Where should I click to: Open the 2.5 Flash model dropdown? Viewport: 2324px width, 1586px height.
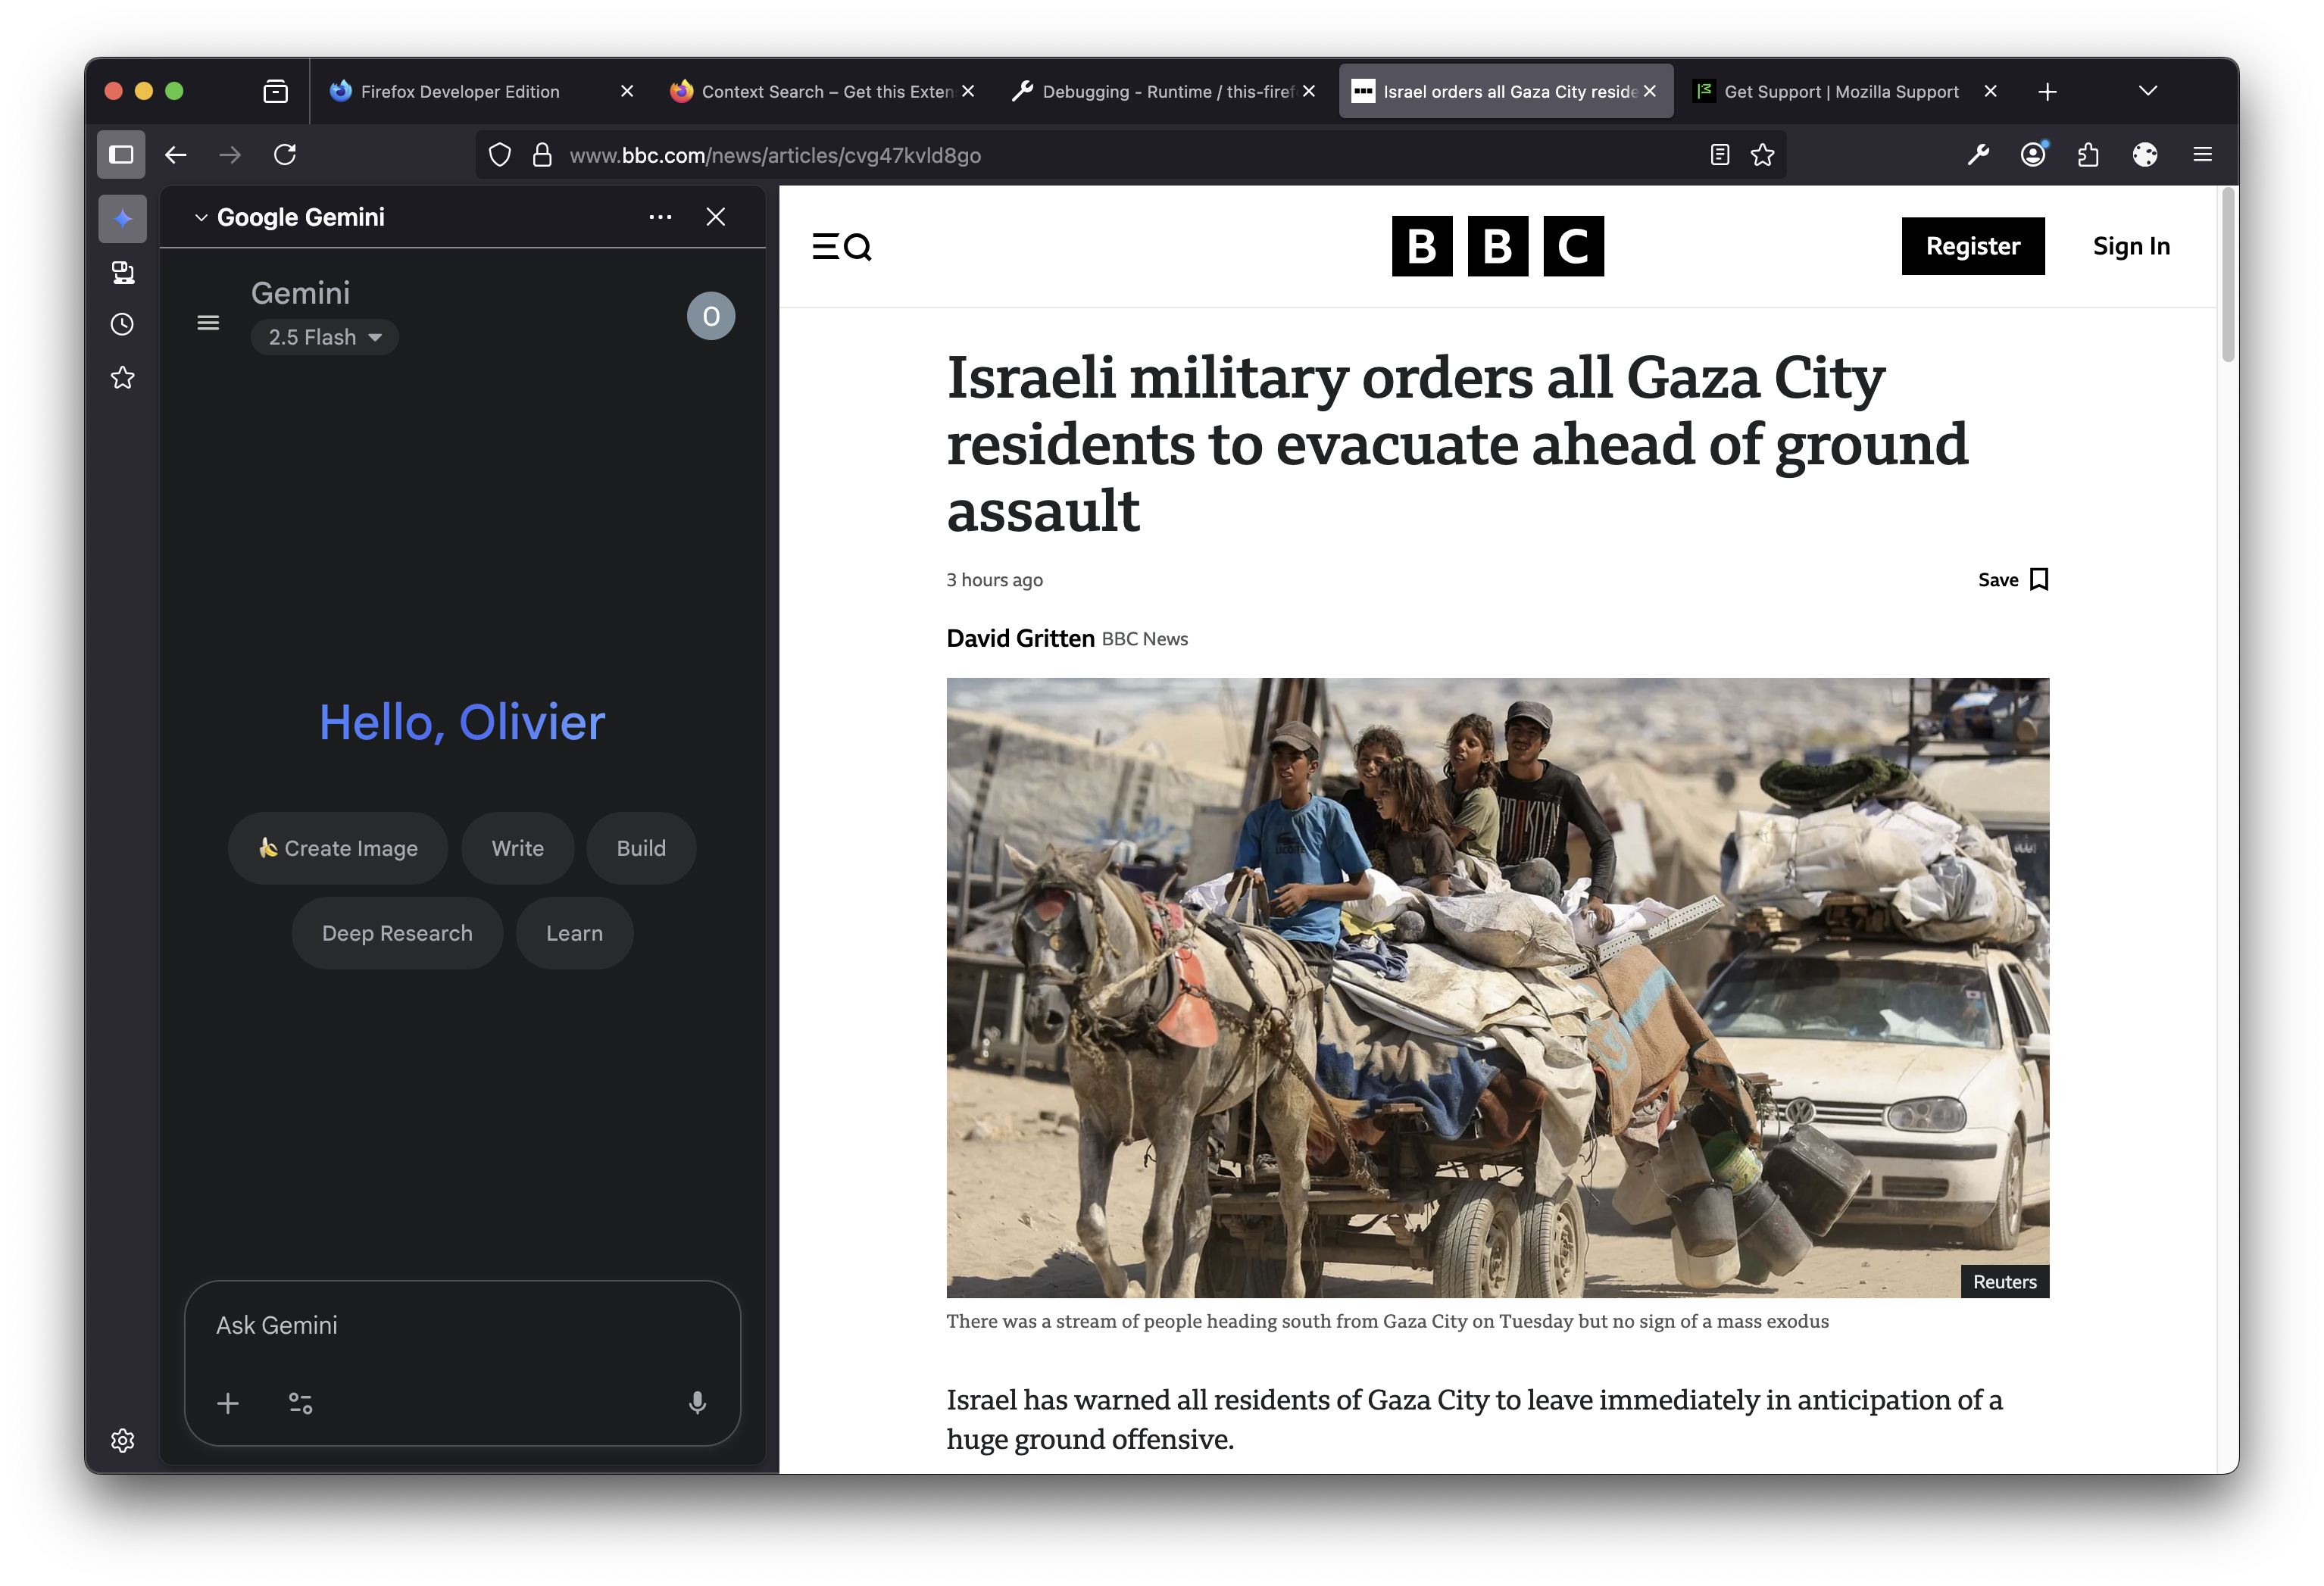(324, 338)
